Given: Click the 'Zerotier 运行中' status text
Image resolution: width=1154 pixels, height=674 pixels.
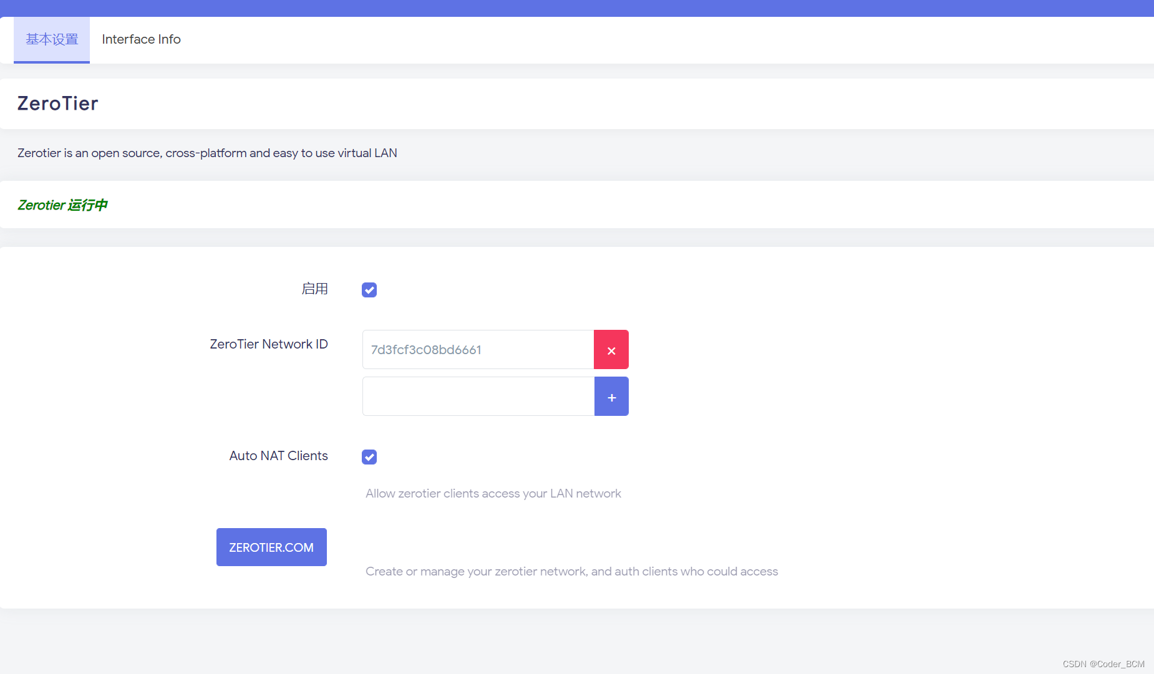Looking at the screenshot, I should [62, 205].
